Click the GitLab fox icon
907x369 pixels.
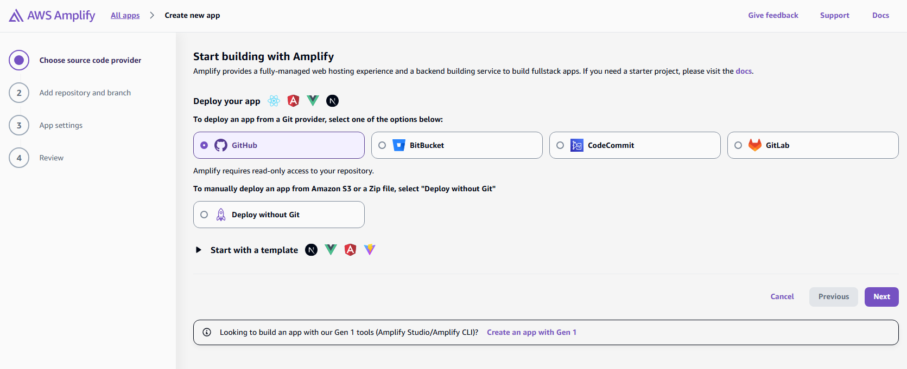[x=755, y=145]
